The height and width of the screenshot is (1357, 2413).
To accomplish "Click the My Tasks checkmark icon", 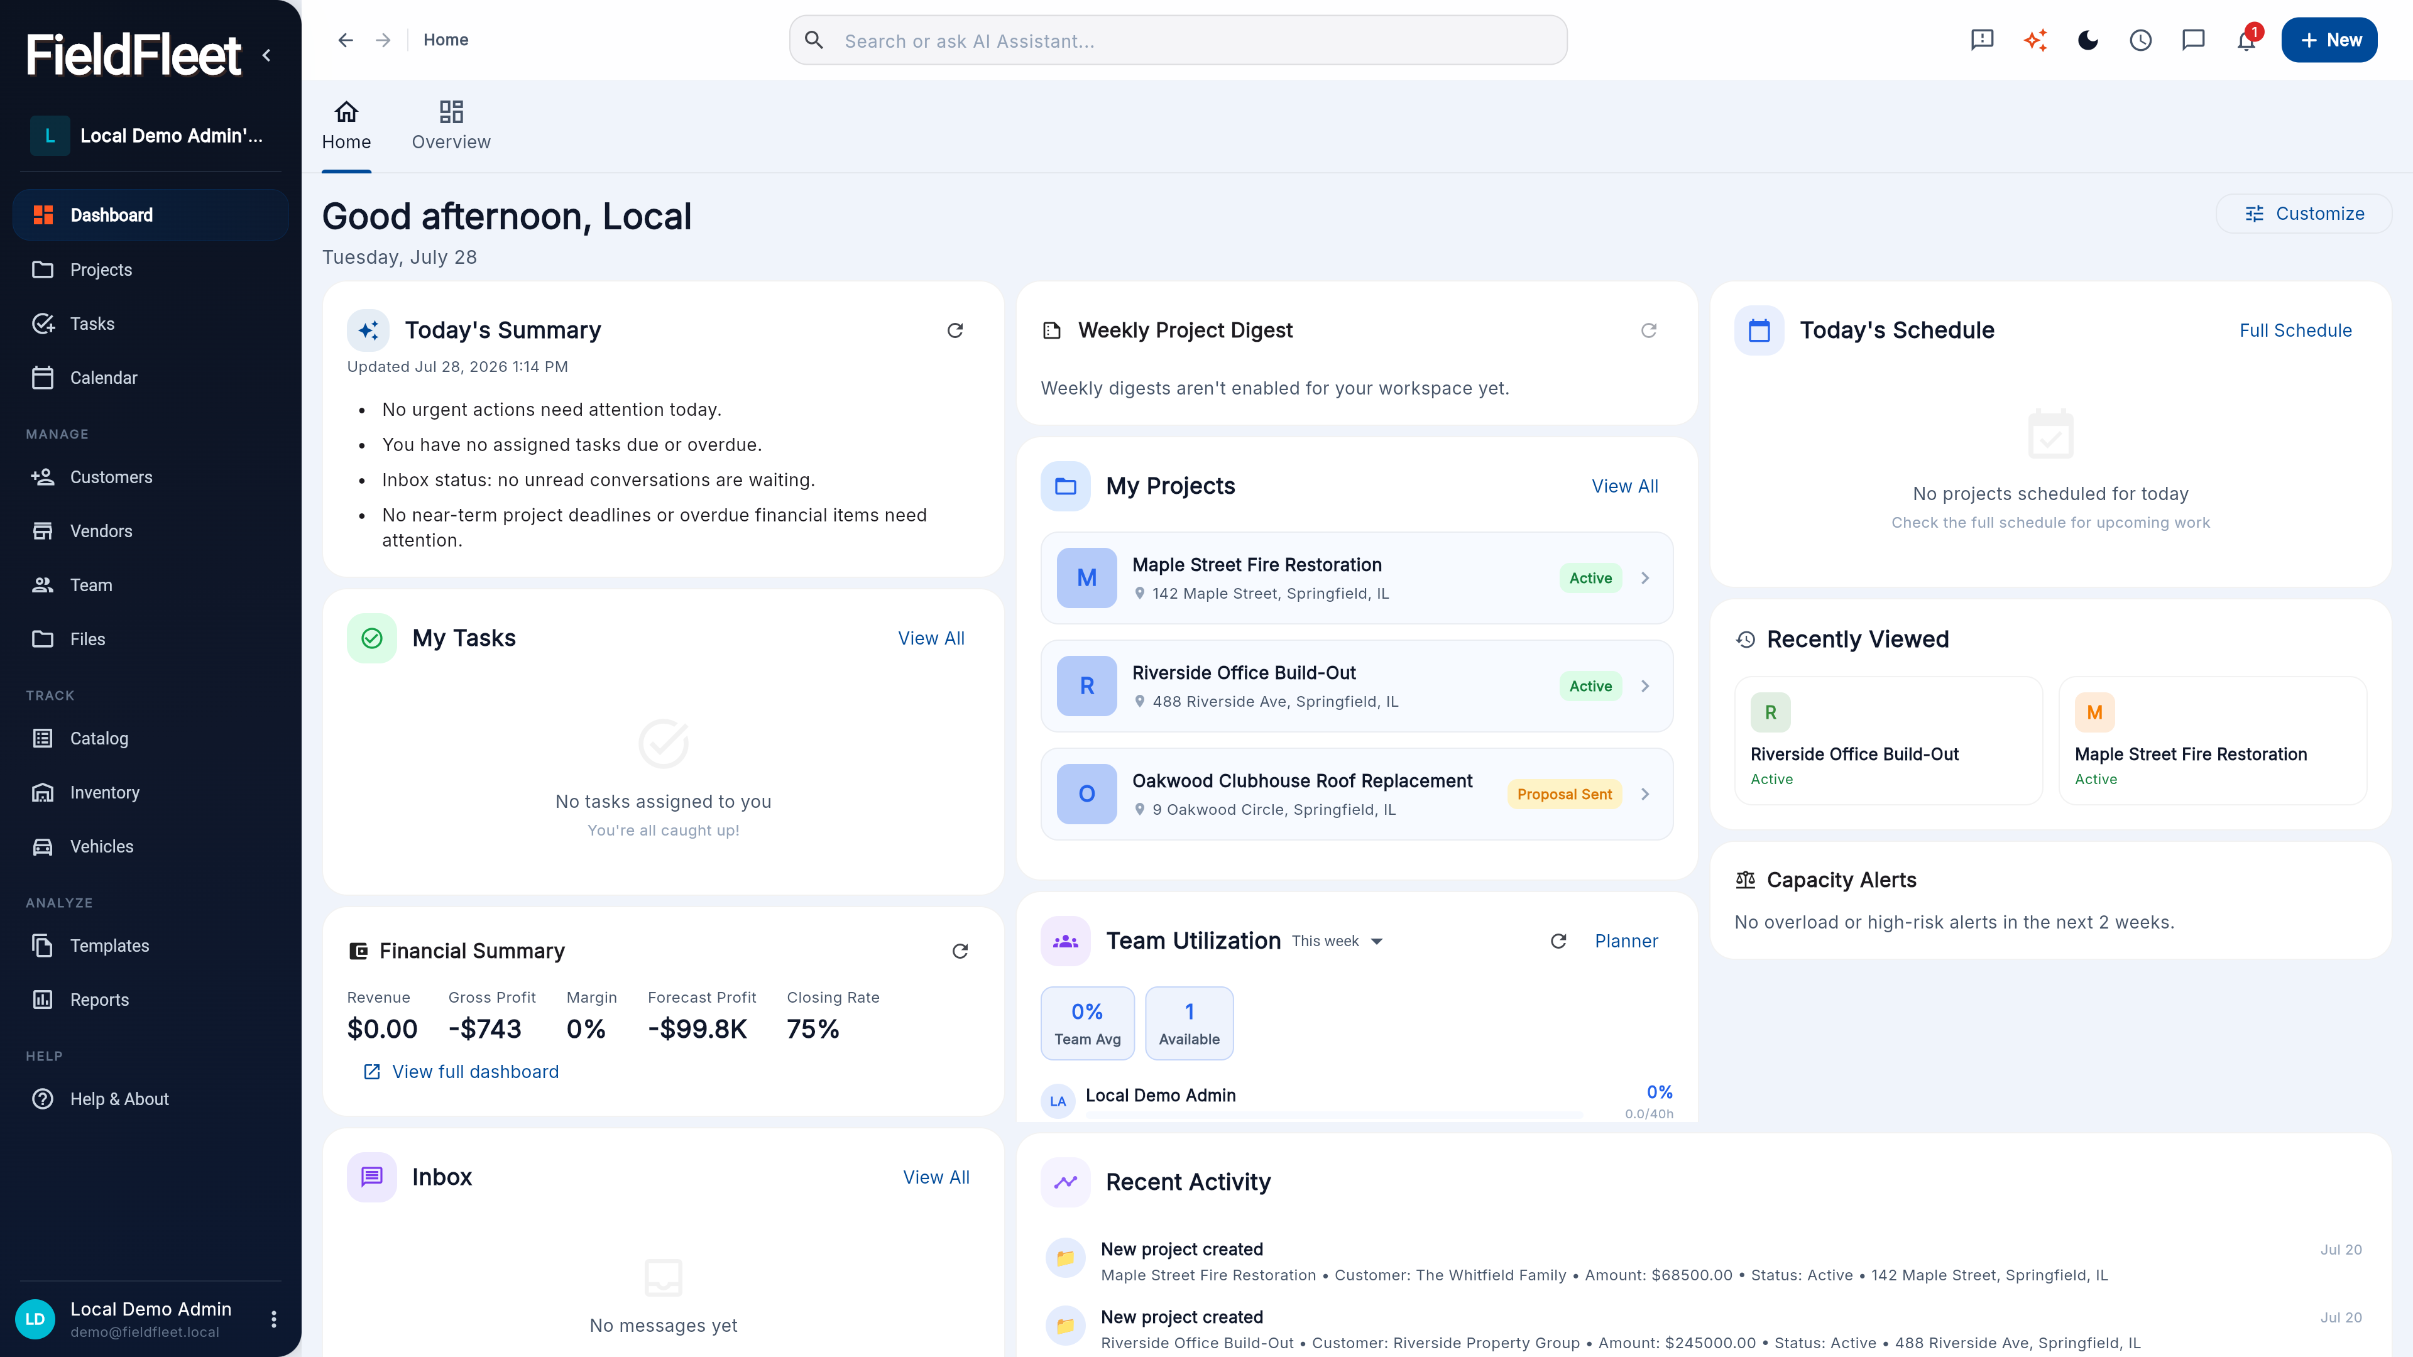I will point(372,639).
